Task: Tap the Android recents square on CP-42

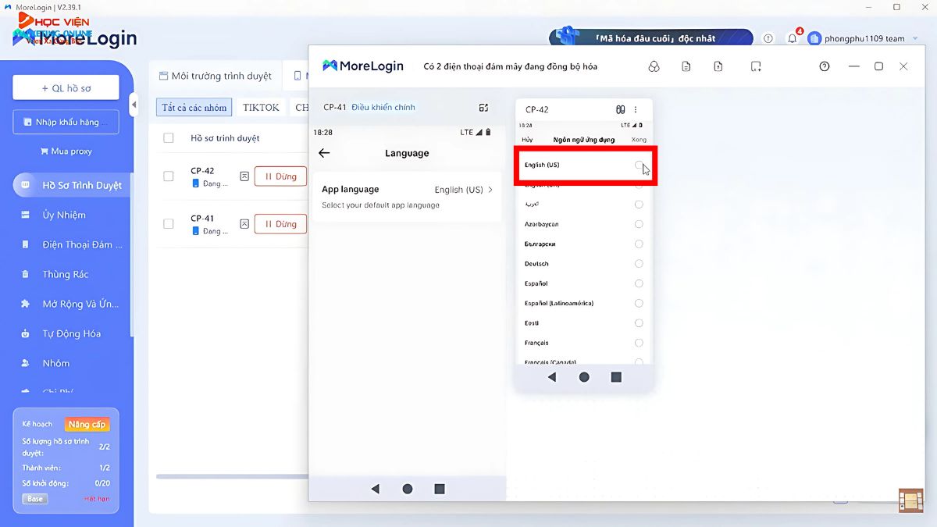Action: click(x=616, y=377)
